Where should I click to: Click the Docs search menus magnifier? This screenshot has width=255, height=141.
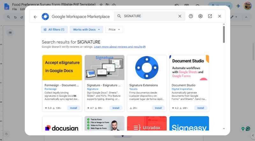point(9,17)
